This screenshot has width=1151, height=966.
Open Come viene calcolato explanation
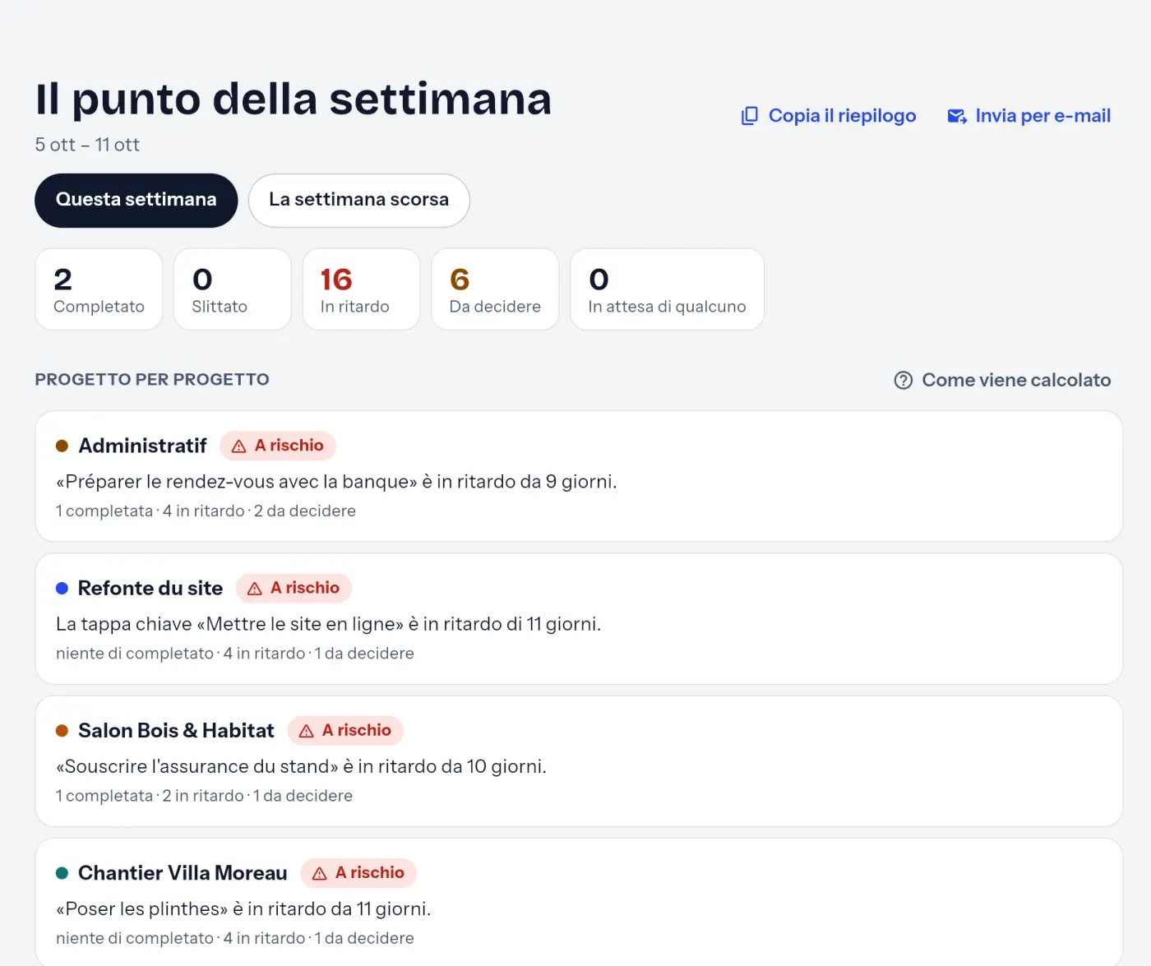pyautogui.click(x=1003, y=380)
